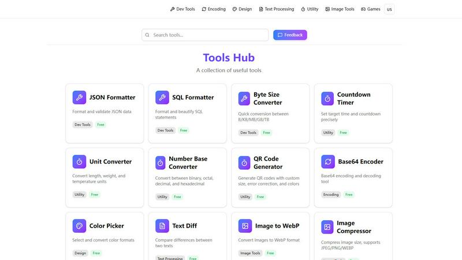Open the QR Code Generator title
The height and width of the screenshot is (260, 462).
click(268, 163)
